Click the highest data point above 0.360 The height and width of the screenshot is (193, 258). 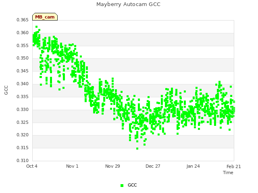point(37,27)
